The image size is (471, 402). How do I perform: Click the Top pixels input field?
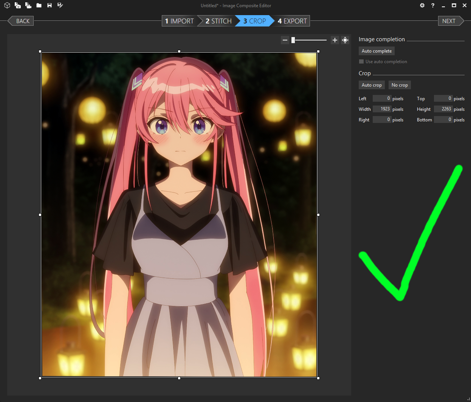coord(443,98)
